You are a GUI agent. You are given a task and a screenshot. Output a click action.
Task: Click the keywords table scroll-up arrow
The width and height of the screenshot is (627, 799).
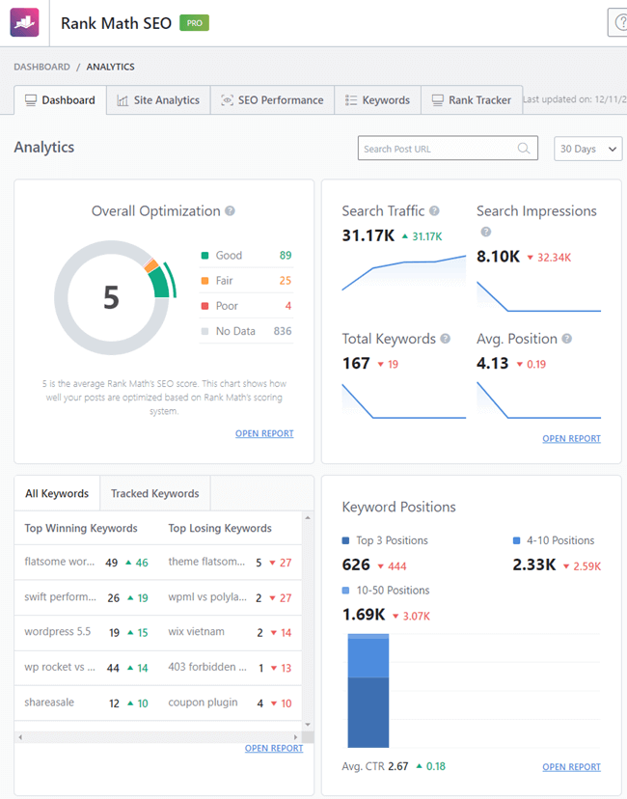coord(308,518)
